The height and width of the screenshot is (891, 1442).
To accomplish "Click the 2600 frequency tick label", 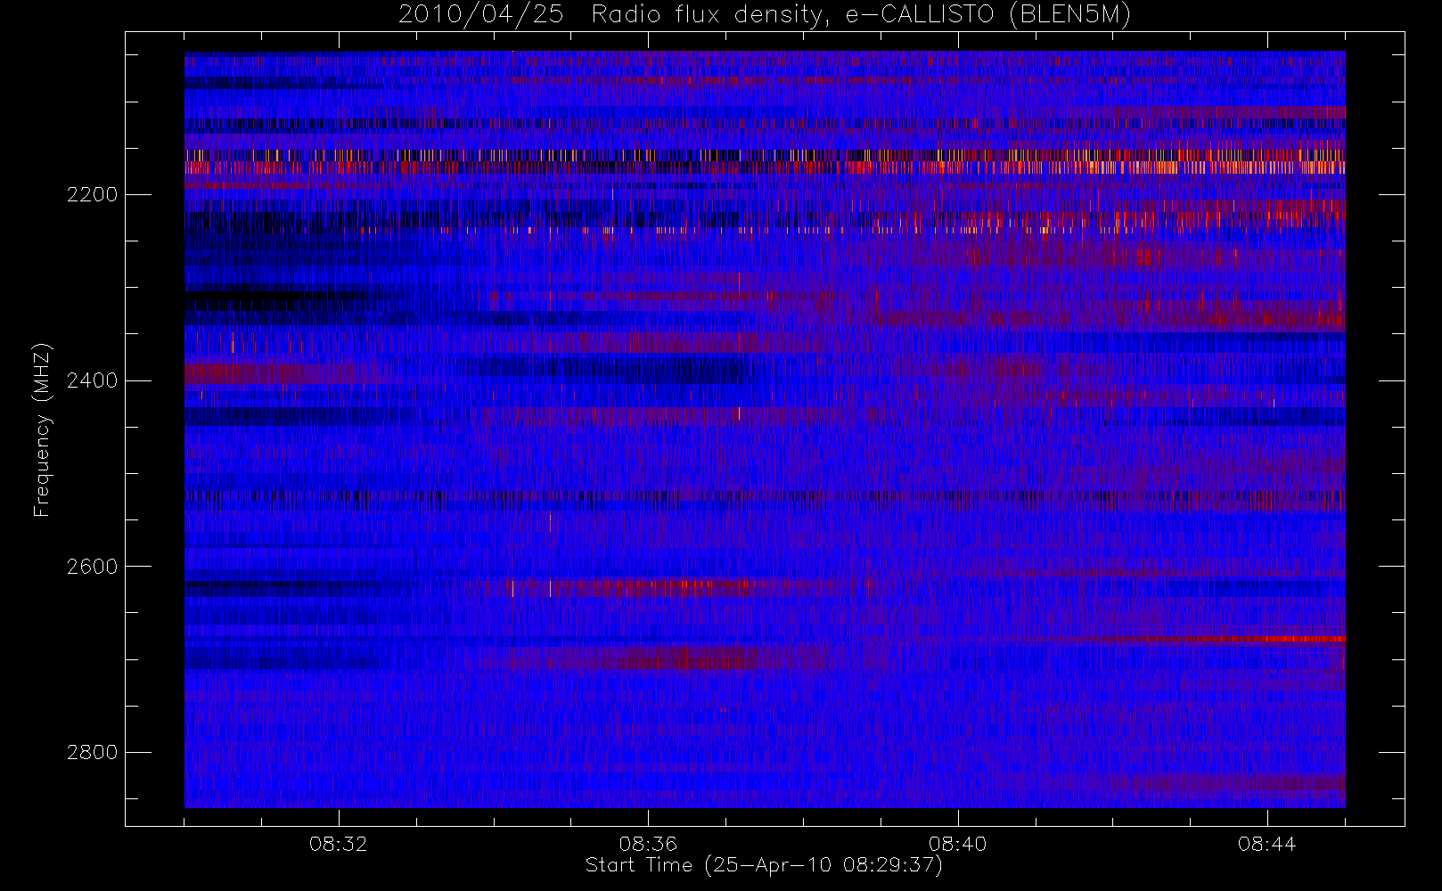I will coord(92,567).
